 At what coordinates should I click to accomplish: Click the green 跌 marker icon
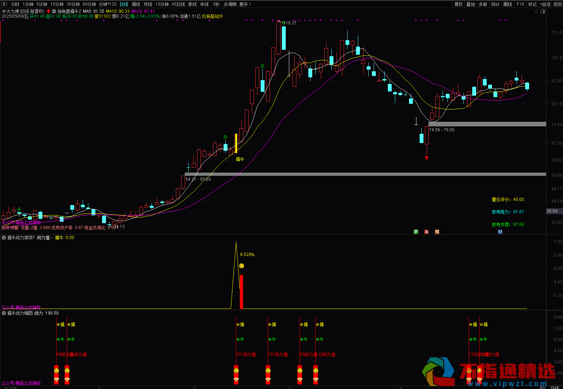[x=416, y=232]
